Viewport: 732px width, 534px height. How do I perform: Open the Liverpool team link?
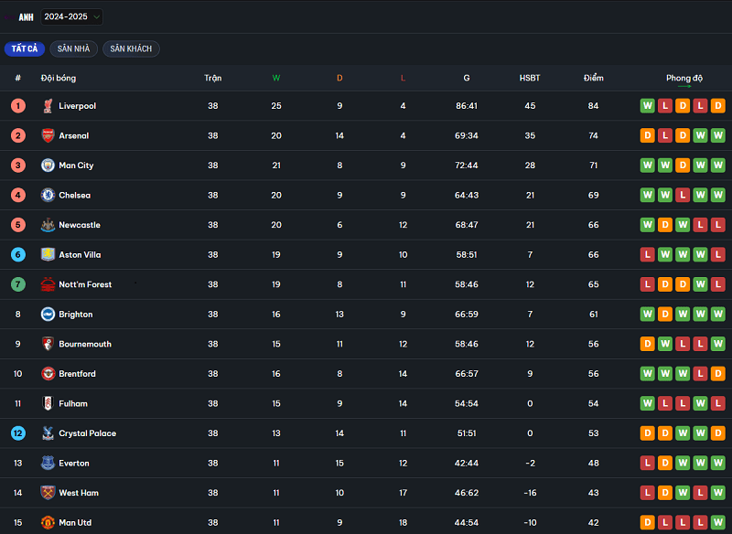(x=78, y=106)
